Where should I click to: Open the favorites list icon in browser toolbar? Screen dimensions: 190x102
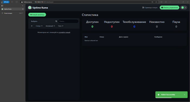point(166,2)
